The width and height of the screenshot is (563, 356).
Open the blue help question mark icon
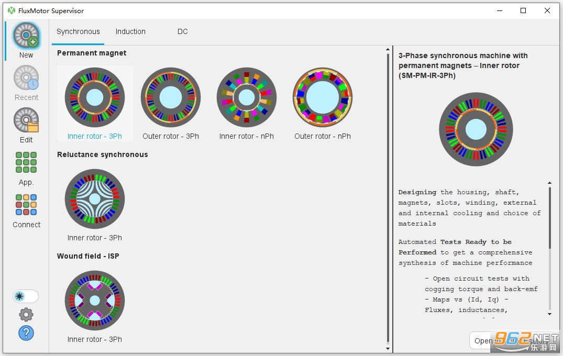pyautogui.click(x=26, y=333)
